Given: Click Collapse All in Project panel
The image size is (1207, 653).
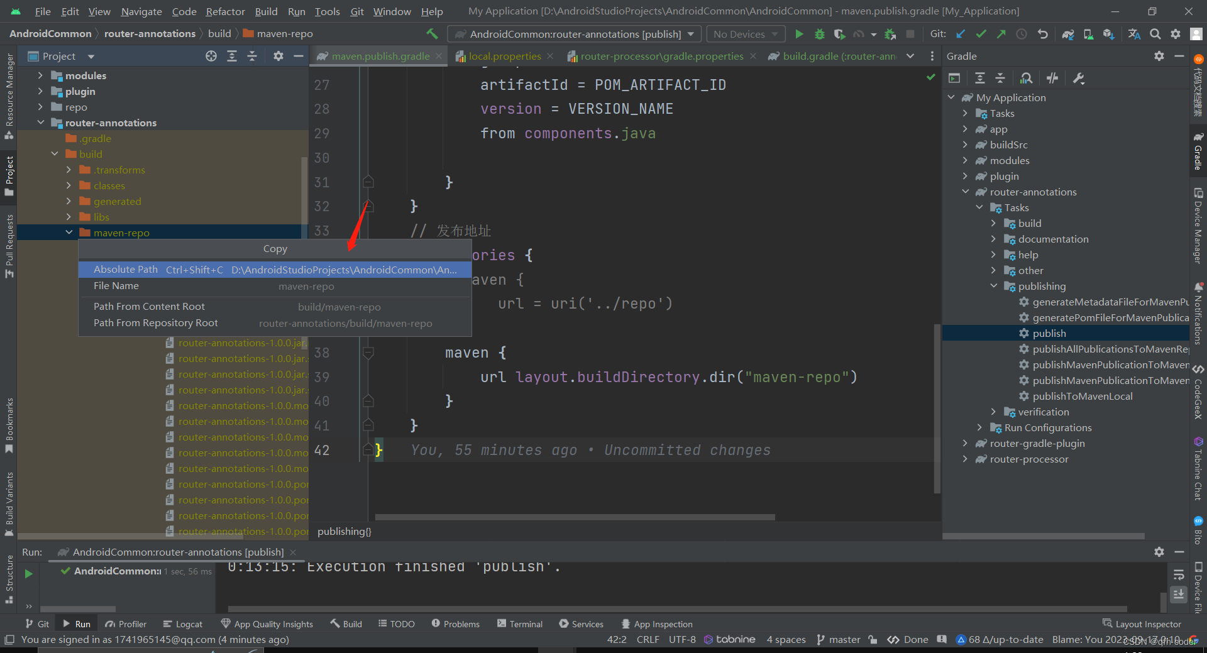Looking at the screenshot, I should coord(252,56).
